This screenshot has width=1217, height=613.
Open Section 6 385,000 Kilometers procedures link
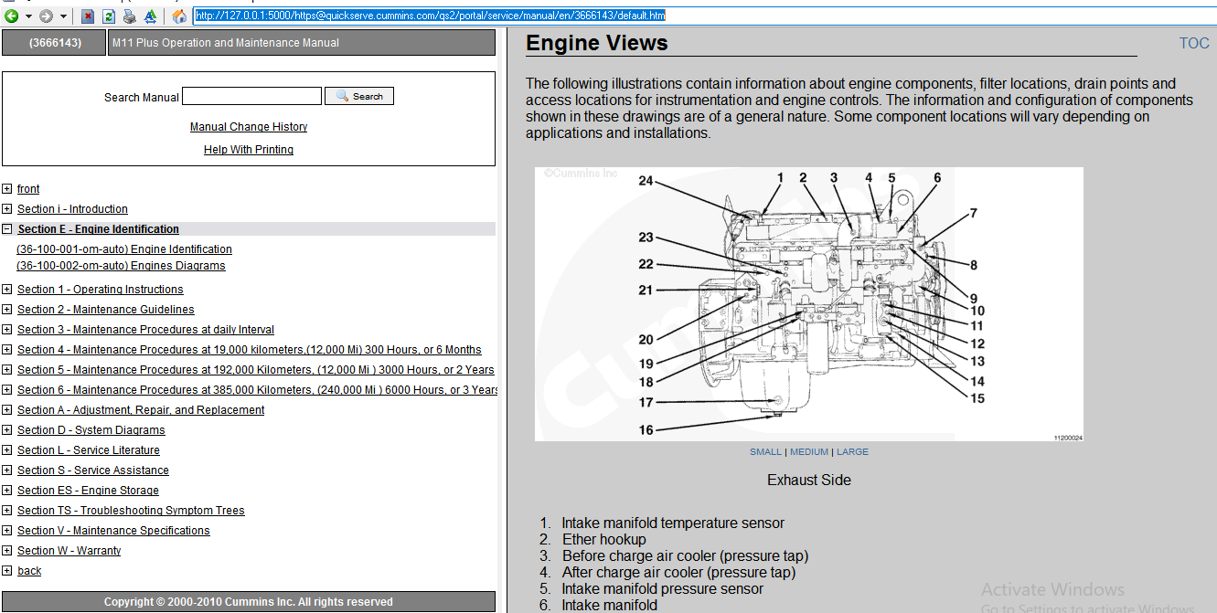coord(257,390)
